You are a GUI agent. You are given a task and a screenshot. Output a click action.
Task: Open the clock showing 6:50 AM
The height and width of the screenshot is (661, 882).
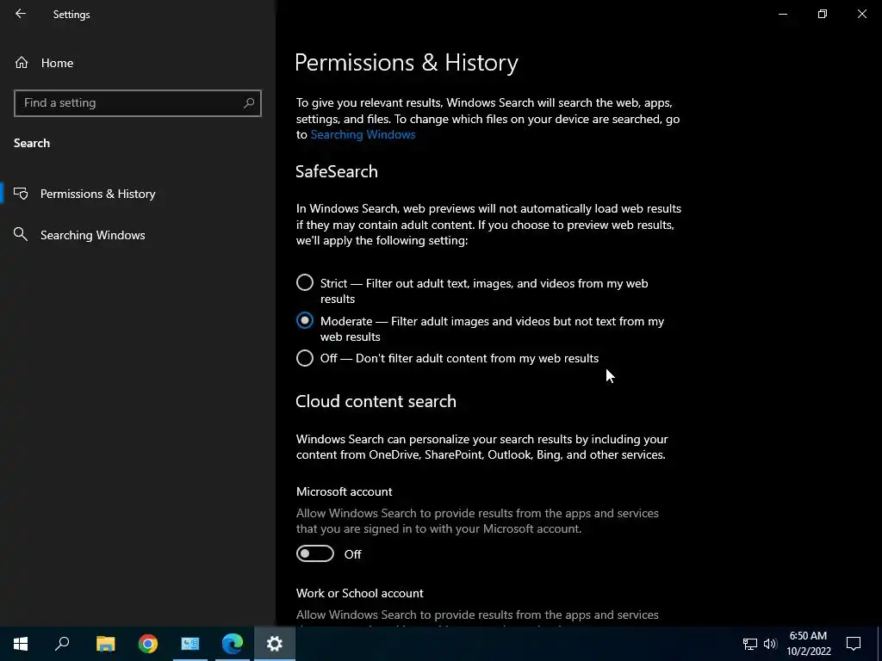pyautogui.click(x=808, y=644)
